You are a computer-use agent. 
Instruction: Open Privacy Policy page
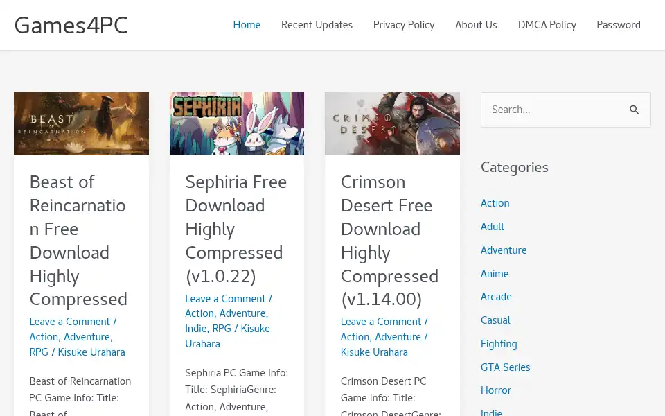pos(404,25)
